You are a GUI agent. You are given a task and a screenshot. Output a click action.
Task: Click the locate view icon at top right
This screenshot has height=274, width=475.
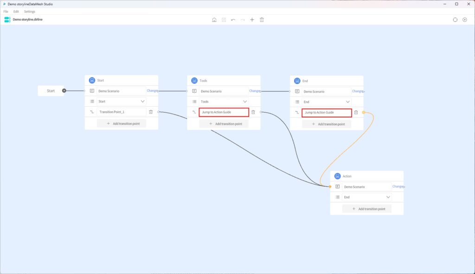click(x=464, y=19)
